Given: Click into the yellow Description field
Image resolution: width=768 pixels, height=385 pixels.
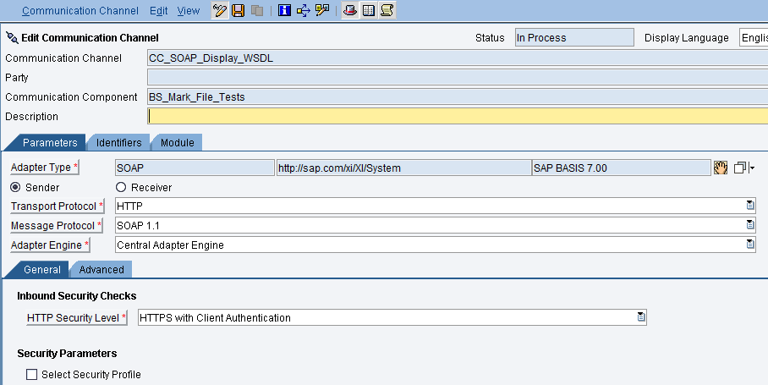Looking at the screenshot, I should click(458, 116).
